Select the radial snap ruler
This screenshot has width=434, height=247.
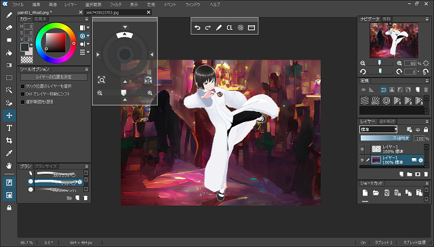[x=375, y=100]
